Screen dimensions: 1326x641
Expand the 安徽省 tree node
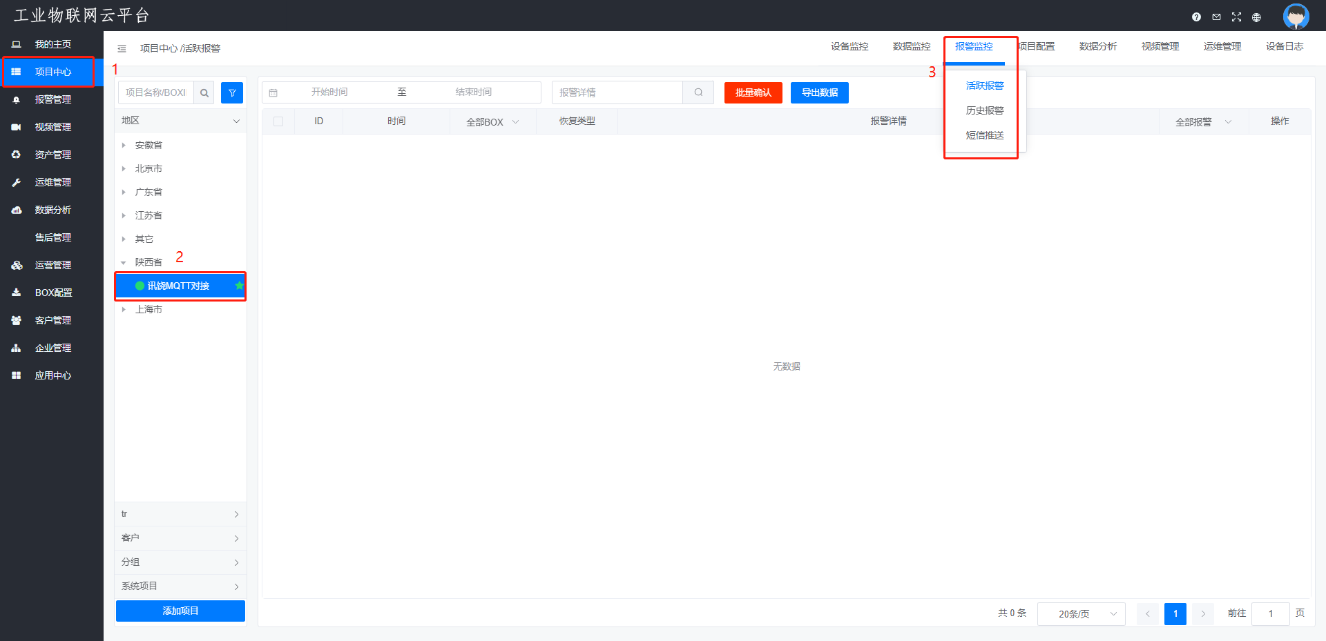tap(124, 145)
